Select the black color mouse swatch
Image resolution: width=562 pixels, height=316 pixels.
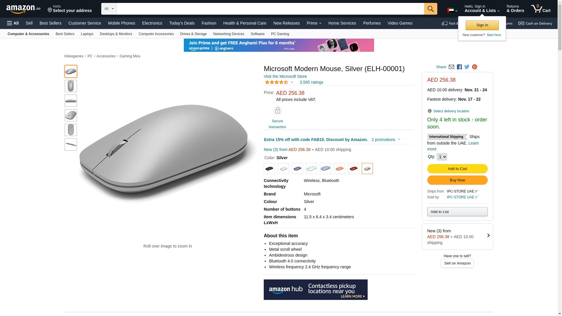(269, 169)
